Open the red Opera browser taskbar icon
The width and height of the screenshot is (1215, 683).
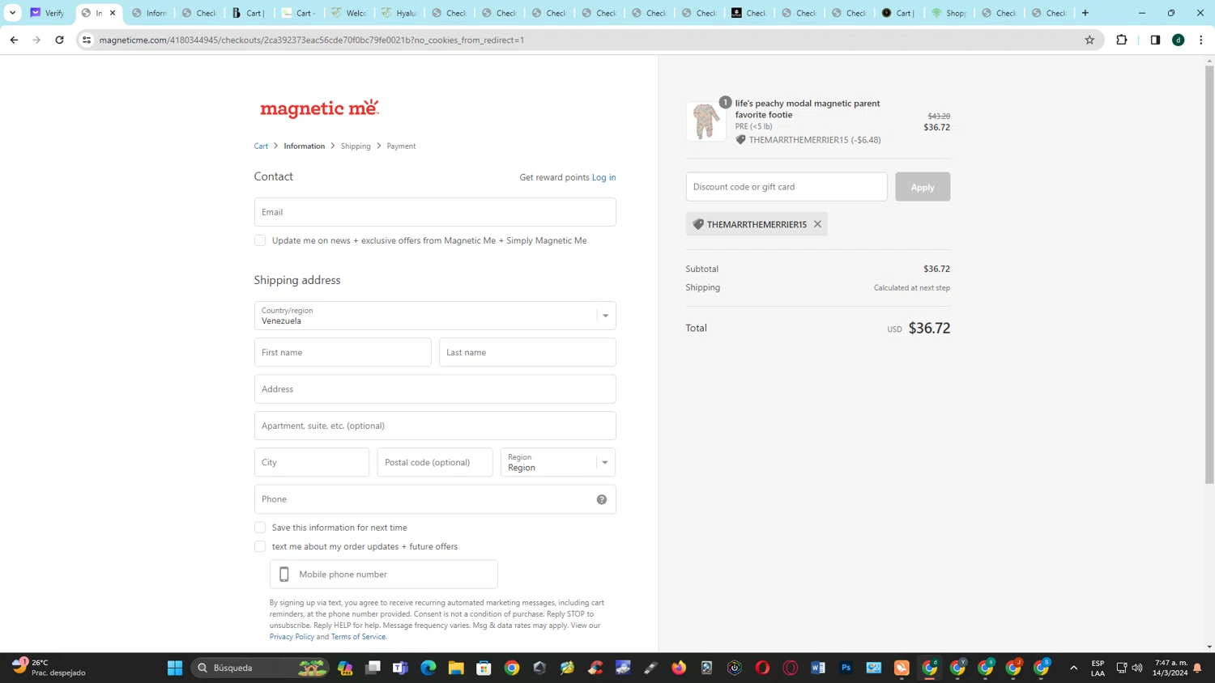click(x=762, y=668)
